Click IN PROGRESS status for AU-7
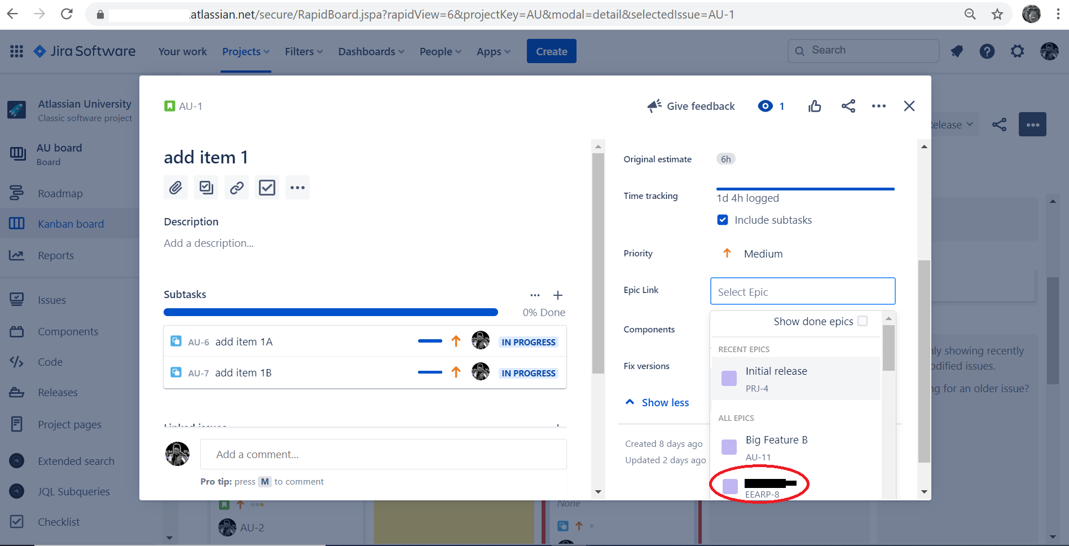 pos(529,373)
